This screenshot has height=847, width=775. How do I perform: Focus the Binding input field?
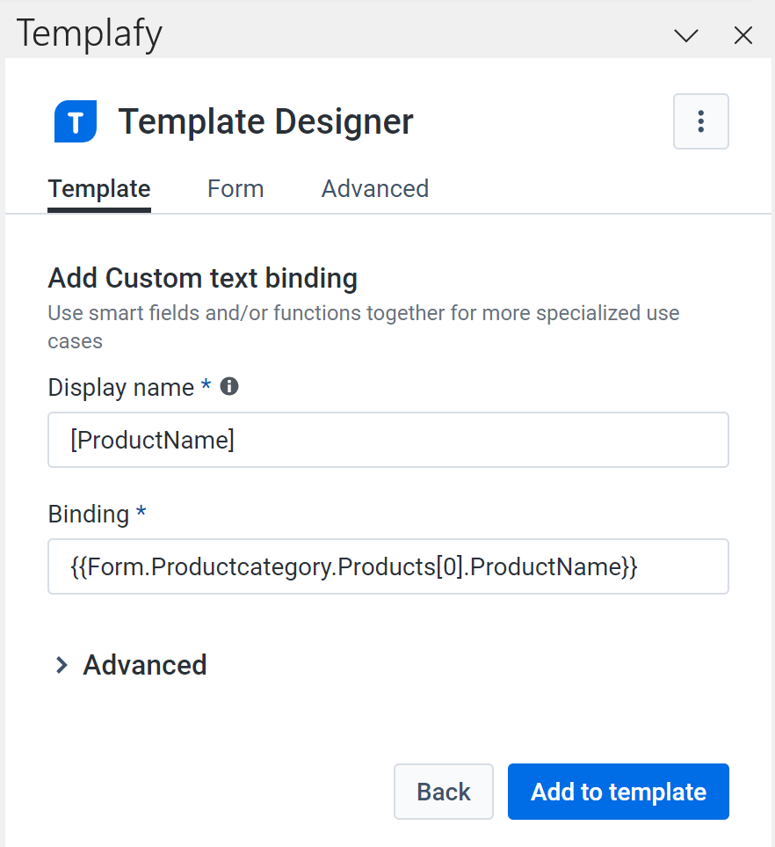coord(388,566)
